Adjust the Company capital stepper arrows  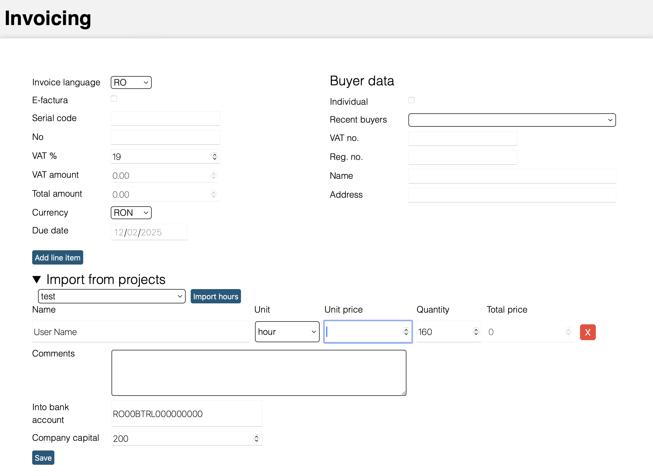tap(256, 438)
